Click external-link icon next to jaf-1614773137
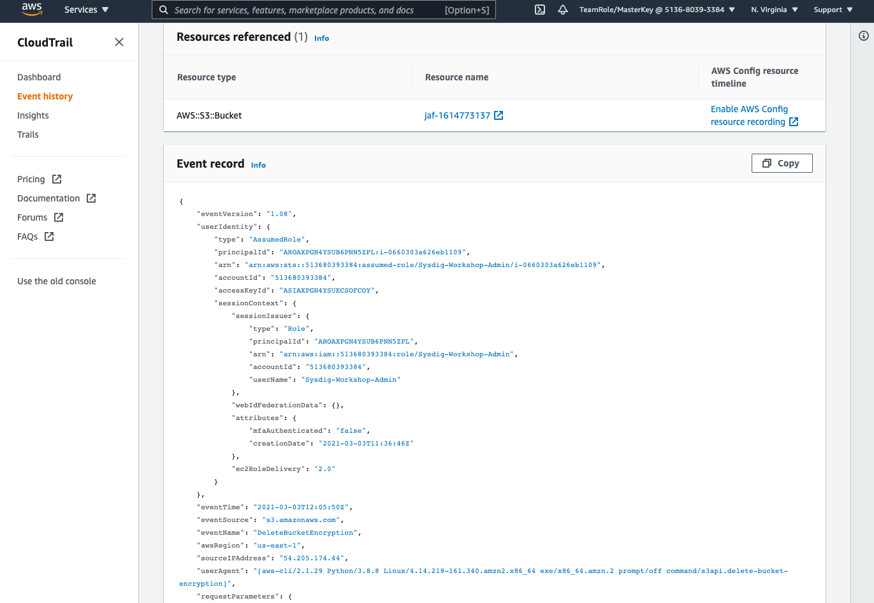 499,115
